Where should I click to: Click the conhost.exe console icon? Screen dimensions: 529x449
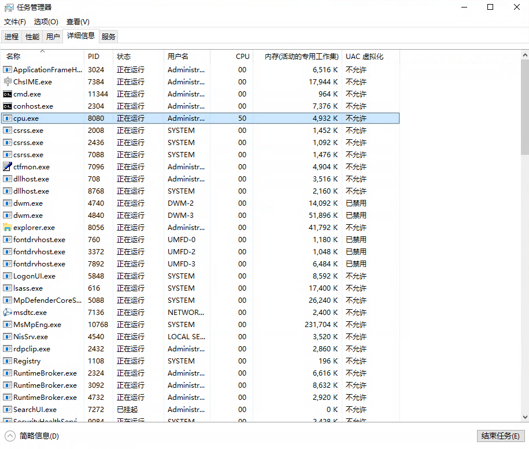pos(8,106)
